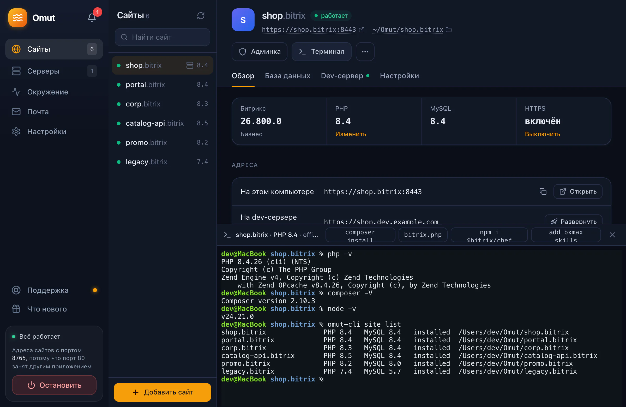Viewport: 626px width, 407px height.
Task: Switch to the Обзор tab
Action: coord(243,76)
